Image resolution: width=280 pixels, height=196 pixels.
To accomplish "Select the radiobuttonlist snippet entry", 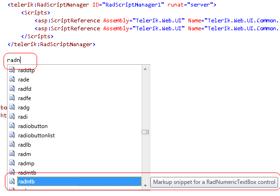I will click(x=36, y=135).
